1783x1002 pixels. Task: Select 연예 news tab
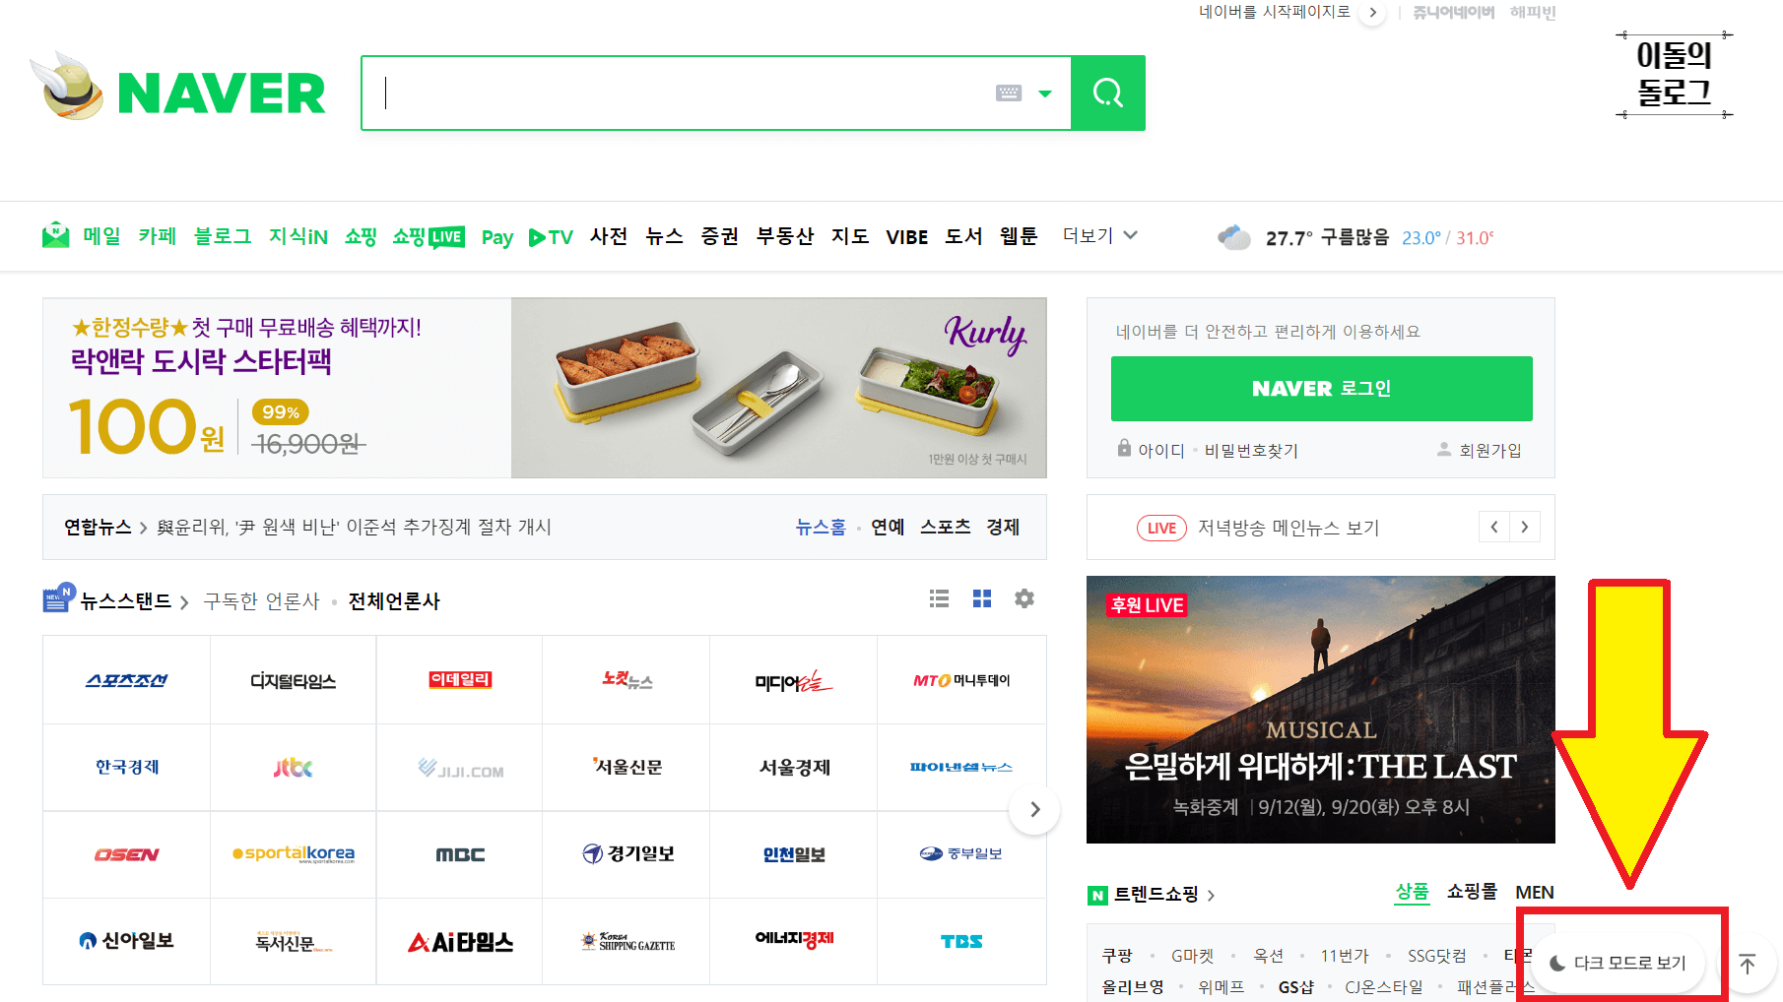(888, 527)
